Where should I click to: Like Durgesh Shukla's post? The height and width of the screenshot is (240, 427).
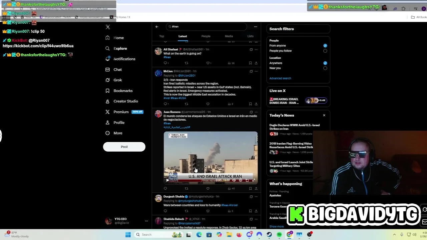(208, 211)
